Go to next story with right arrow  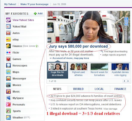128,81
